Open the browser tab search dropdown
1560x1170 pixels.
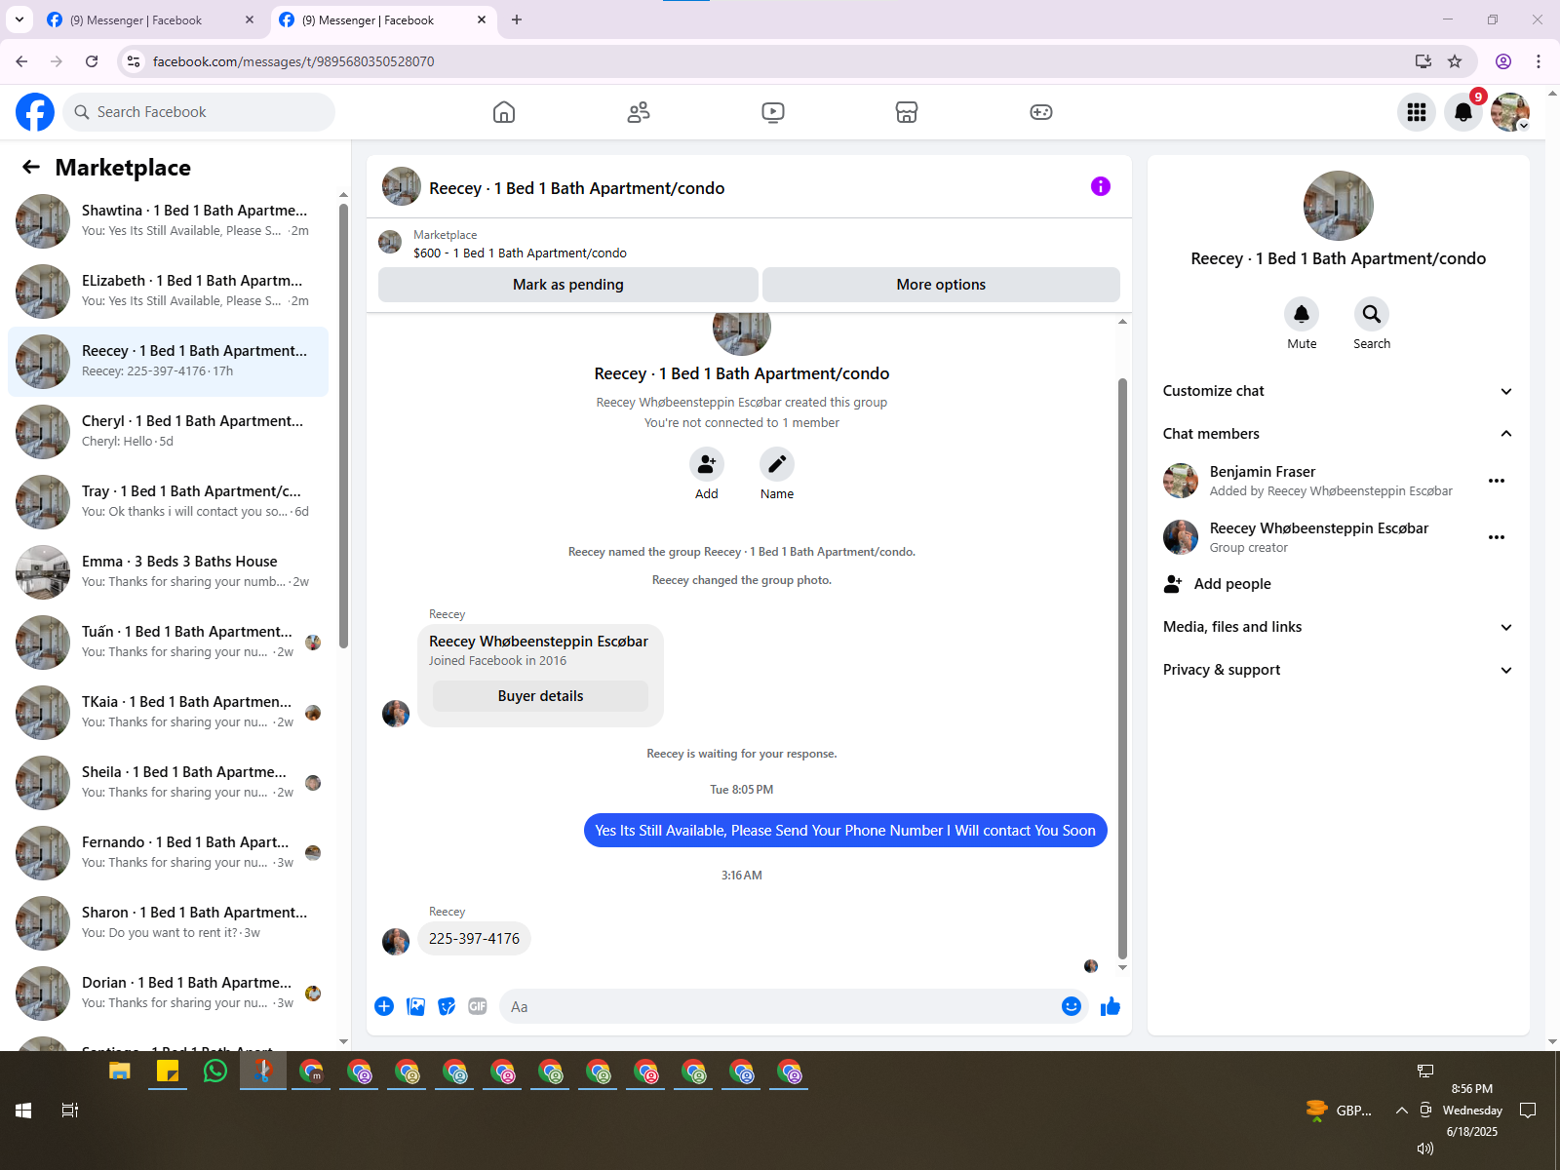tap(19, 19)
